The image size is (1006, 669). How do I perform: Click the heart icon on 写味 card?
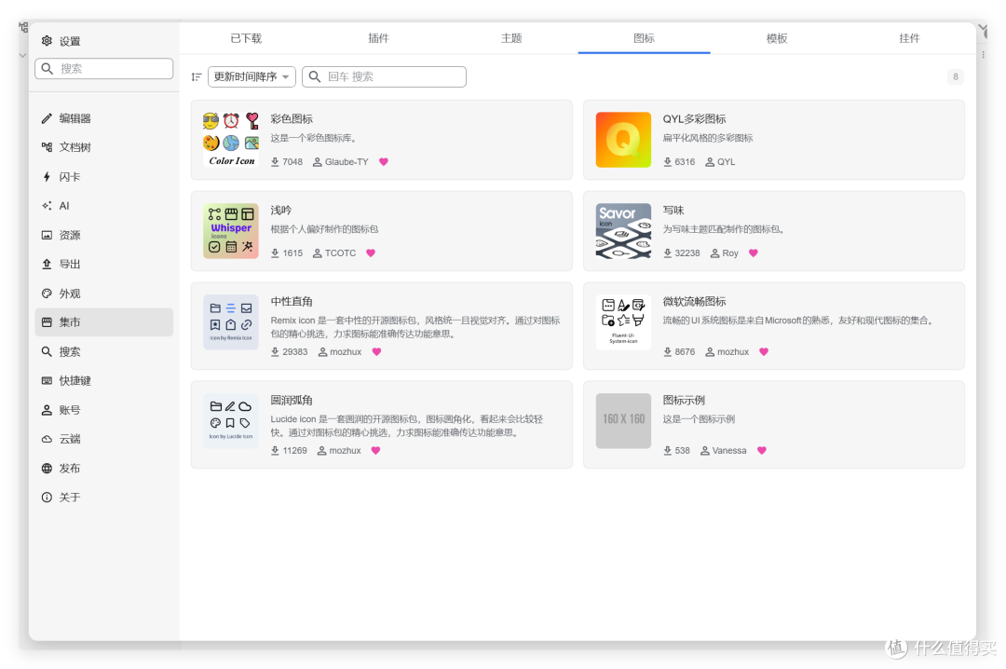point(754,253)
